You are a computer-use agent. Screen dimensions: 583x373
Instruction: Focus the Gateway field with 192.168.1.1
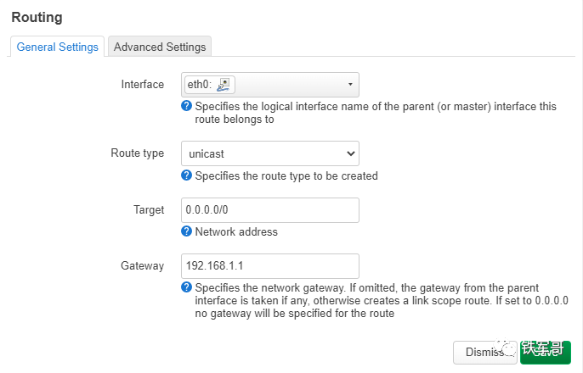(x=270, y=266)
